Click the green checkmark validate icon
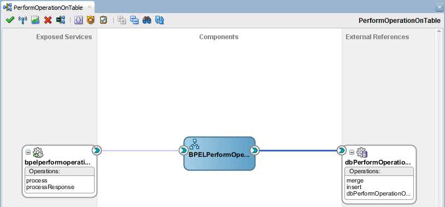445x207 pixels. [x=10, y=20]
